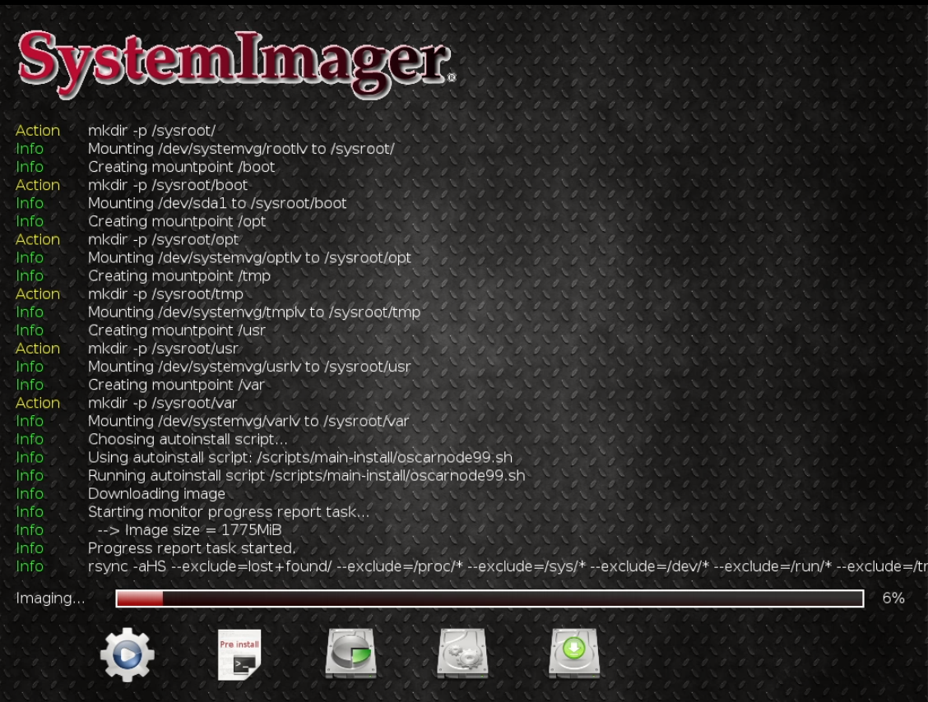Click the gear with play arrow icon
This screenshot has width=928, height=702.
point(128,654)
